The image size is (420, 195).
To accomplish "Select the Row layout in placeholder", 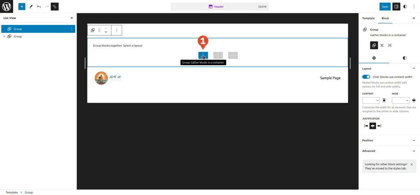I will (x=218, y=55).
